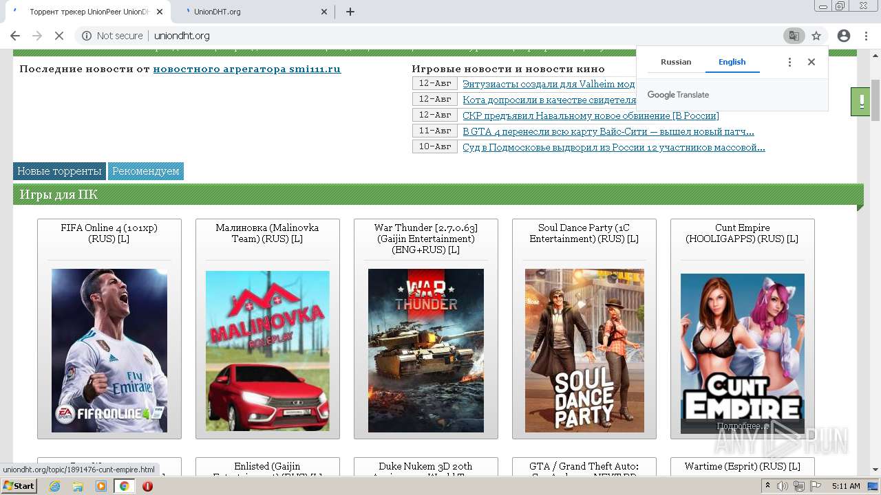
Task: Open File Explorer folder in taskbar
Action: 78,486
